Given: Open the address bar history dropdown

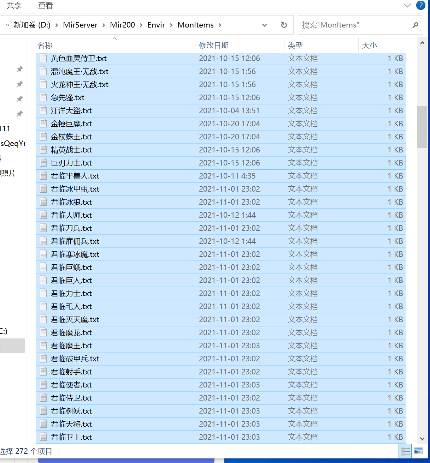Looking at the screenshot, I should (x=265, y=25).
